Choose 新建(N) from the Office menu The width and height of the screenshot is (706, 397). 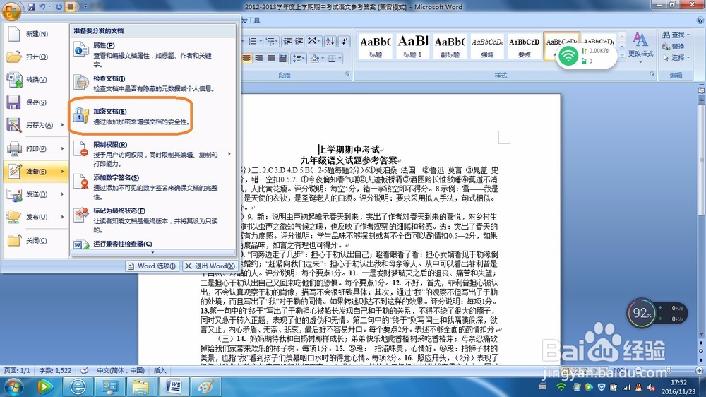pos(35,34)
